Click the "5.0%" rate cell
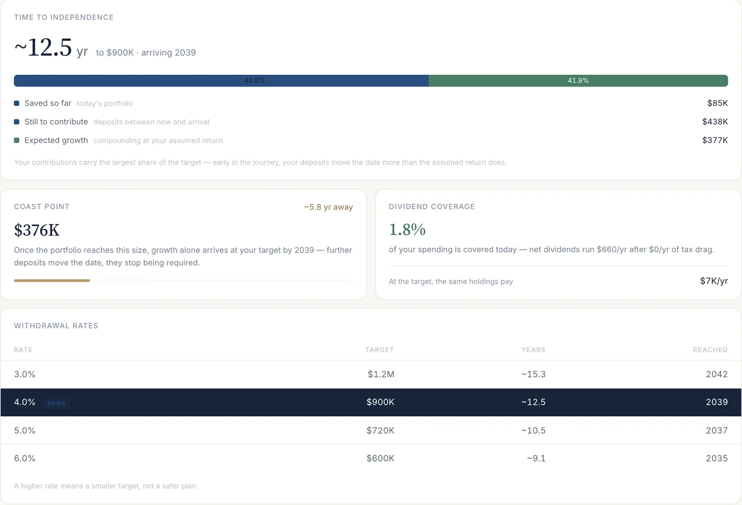The width and height of the screenshot is (742, 505). click(x=25, y=431)
